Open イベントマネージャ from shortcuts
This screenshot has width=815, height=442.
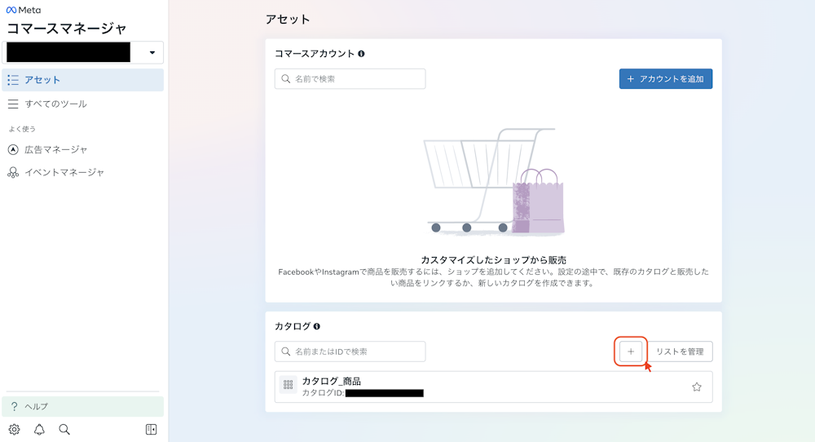pyautogui.click(x=64, y=172)
